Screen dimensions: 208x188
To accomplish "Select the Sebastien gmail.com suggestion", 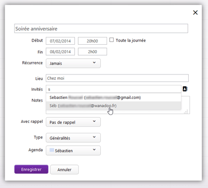I will click(x=113, y=97).
